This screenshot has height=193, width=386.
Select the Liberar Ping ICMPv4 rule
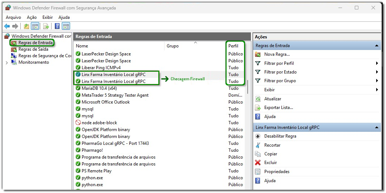pos(101,67)
